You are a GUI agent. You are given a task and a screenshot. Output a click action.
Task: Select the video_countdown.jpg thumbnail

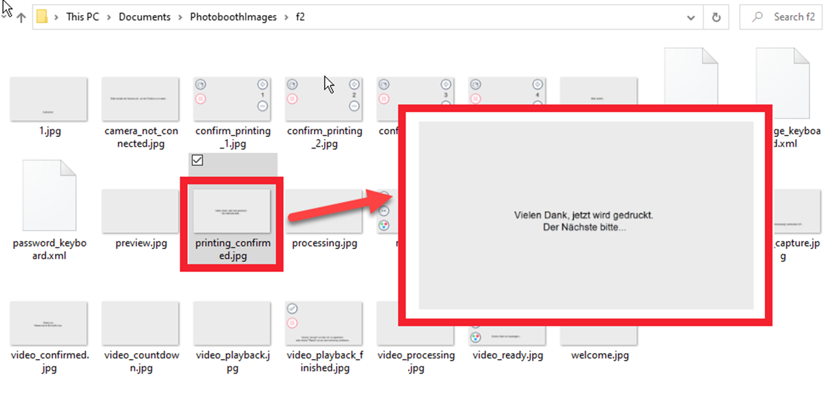coord(140,323)
